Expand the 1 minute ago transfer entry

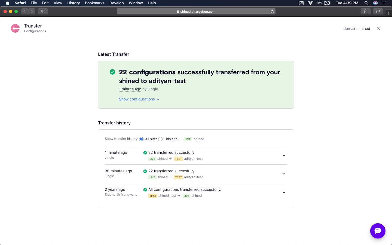(284, 155)
